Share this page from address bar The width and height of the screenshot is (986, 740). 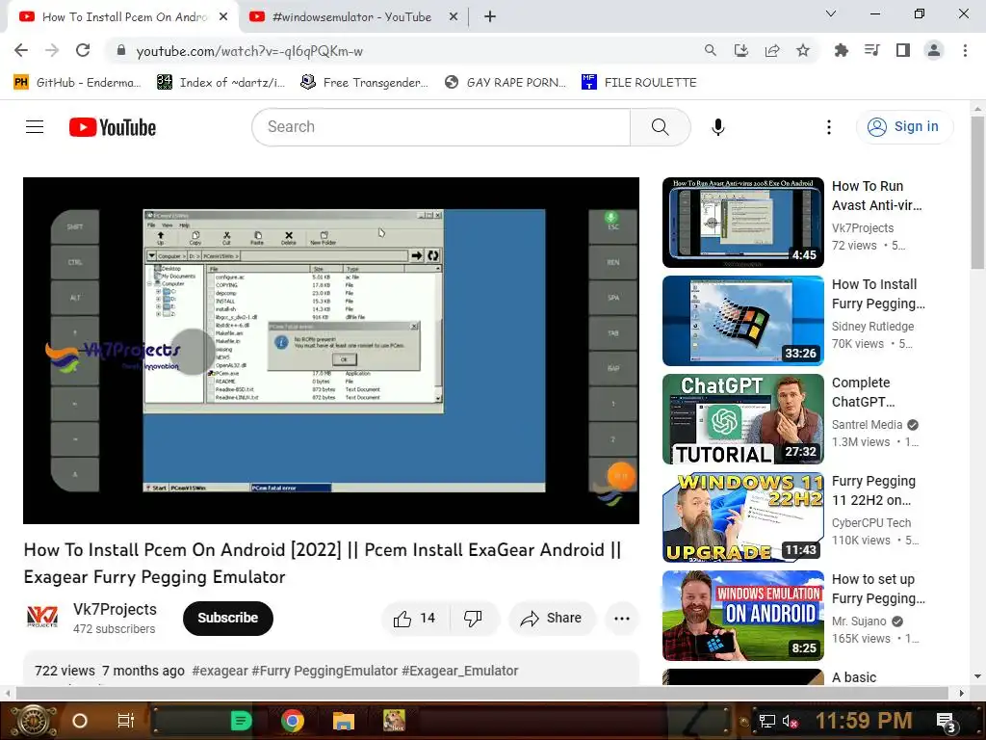click(x=772, y=50)
